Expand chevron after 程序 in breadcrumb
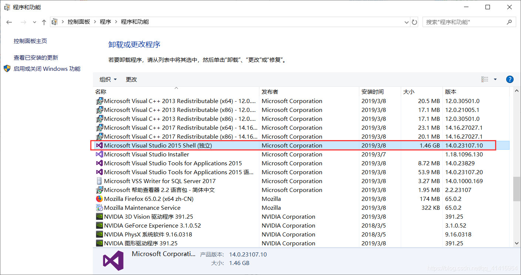The width and height of the screenshot is (521, 275). 116,22
